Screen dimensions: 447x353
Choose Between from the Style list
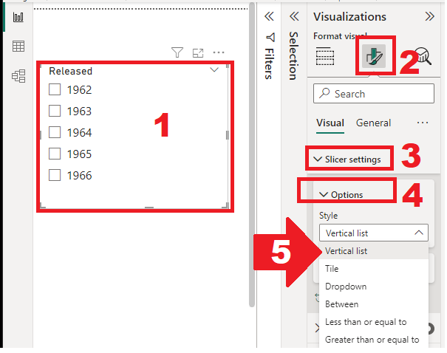coord(341,304)
